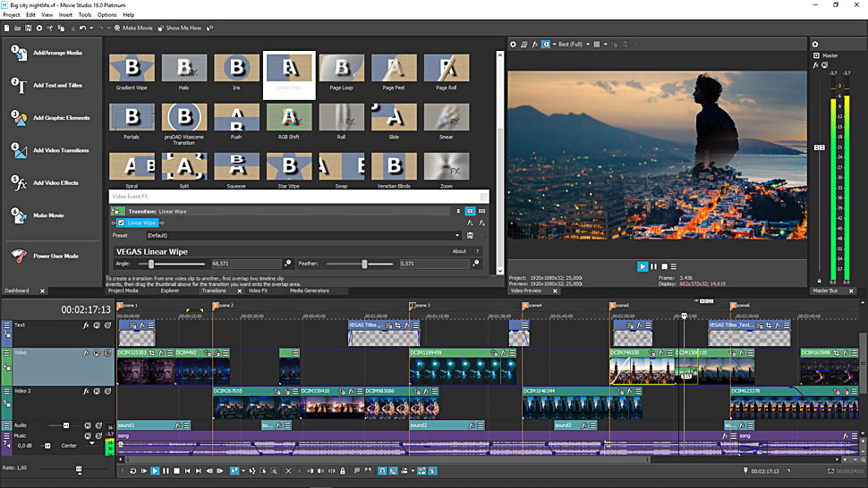868x488 pixels.
Task: Click the Track FX icon on Text track
Action: (86, 325)
